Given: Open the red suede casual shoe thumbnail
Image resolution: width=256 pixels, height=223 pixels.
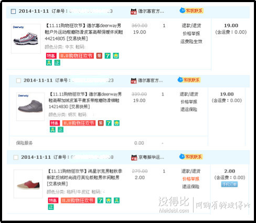Looking at the screenshot, I should 28,184.
